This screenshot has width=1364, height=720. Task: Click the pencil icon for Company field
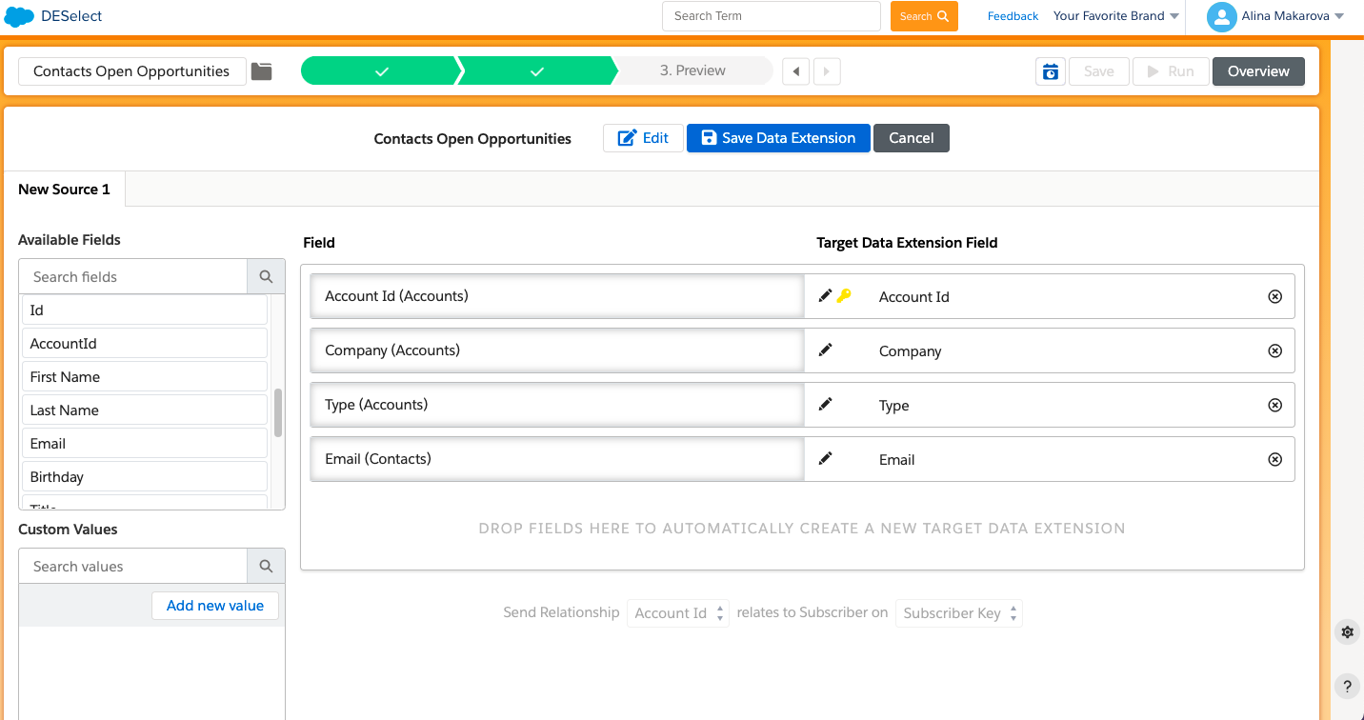pos(825,350)
